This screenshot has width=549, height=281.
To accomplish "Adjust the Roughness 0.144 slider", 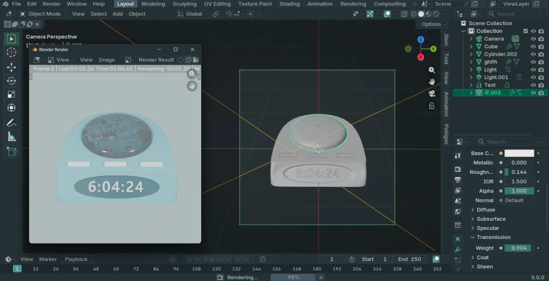I will point(519,172).
